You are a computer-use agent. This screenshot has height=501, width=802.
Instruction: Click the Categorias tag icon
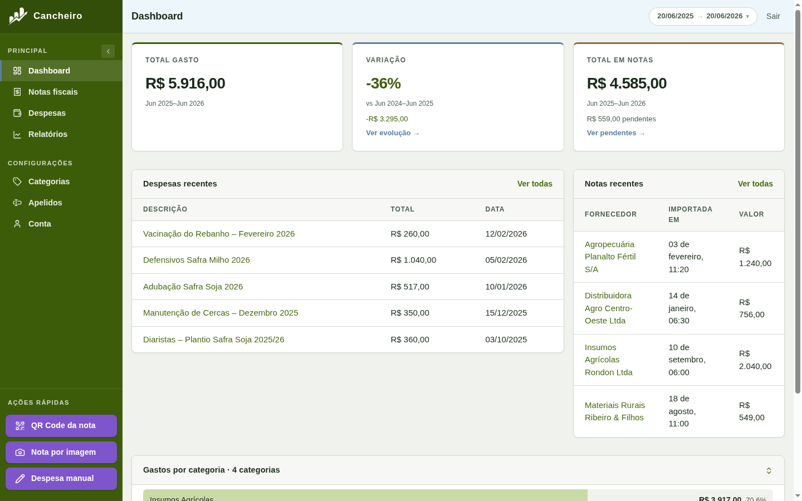[17, 181]
